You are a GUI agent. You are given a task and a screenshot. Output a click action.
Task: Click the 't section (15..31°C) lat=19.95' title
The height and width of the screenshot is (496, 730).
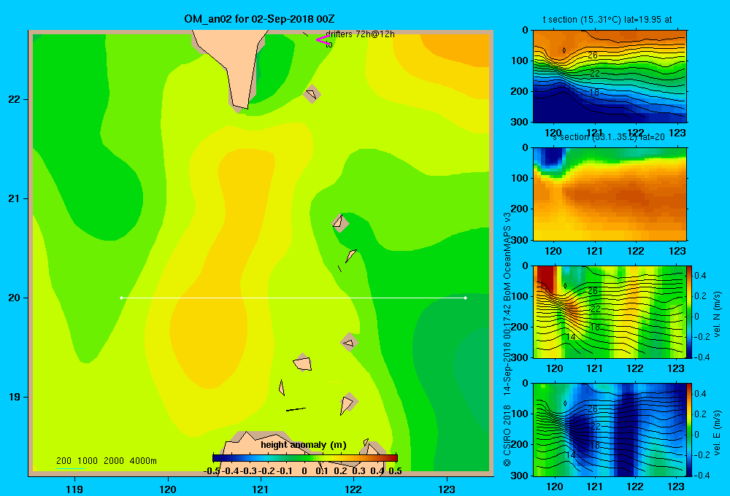pos(607,20)
